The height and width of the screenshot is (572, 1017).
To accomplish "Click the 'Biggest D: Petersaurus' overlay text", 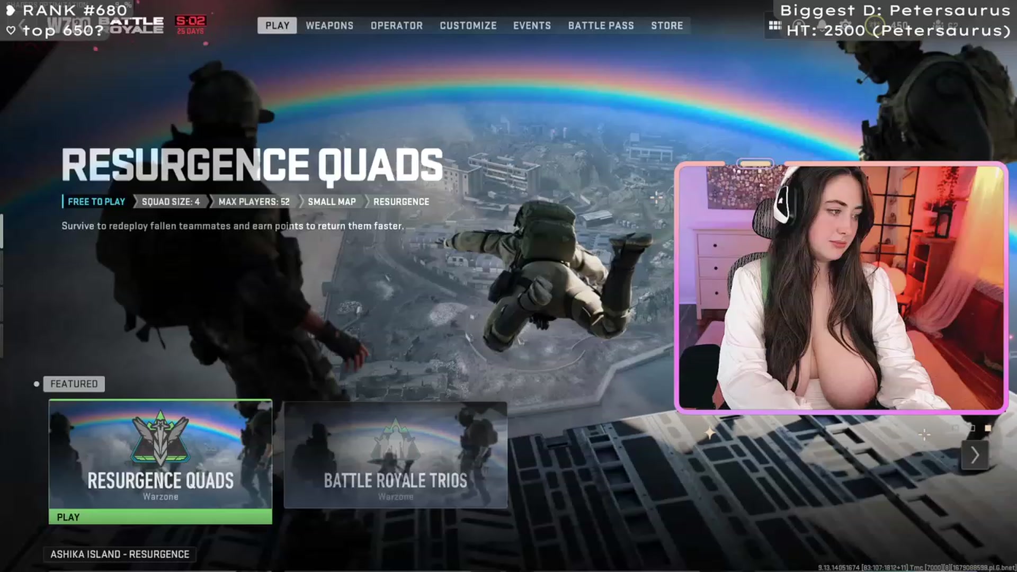I will [895, 10].
